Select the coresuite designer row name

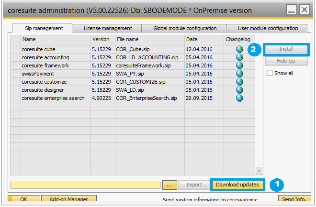click(x=43, y=90)
